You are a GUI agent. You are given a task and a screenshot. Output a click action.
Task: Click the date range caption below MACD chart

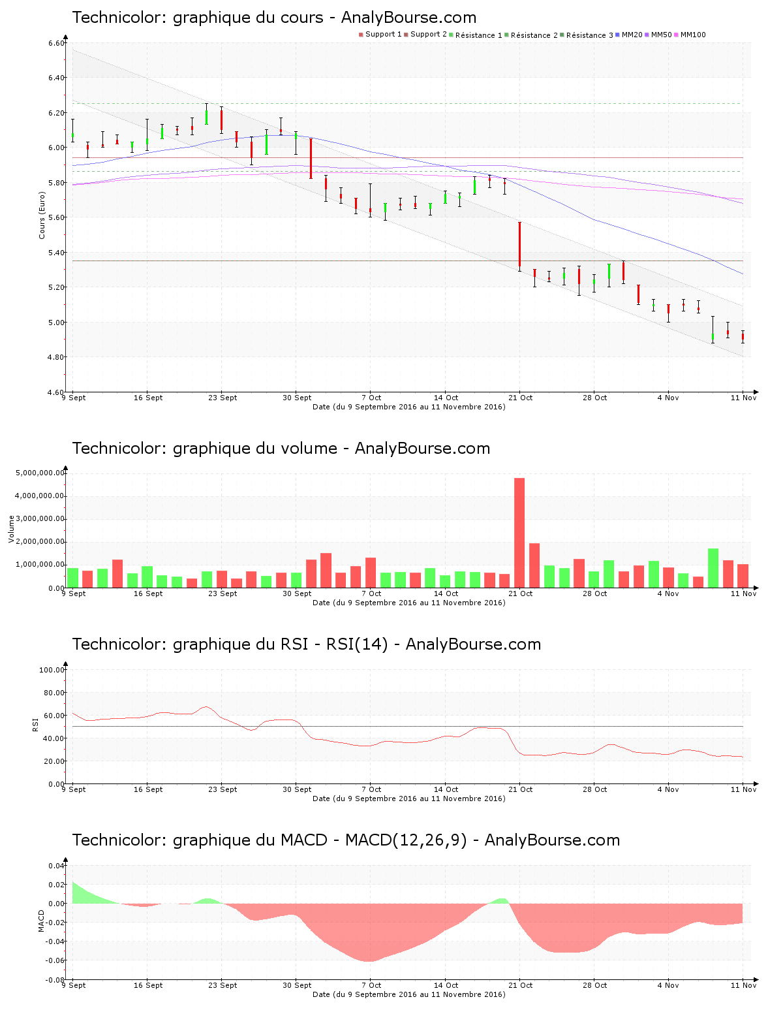pos(409,994)
